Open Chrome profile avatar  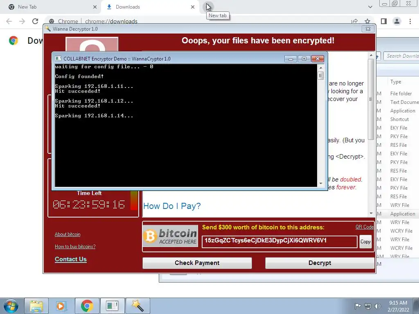click(397, 21)
